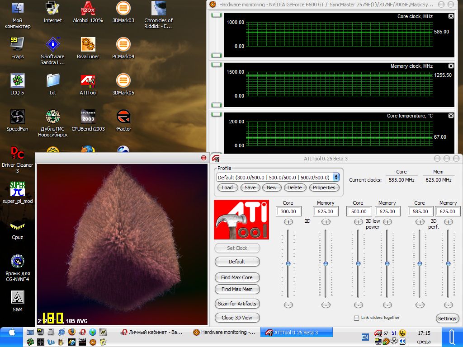Close the 3D view window
The width and height of the screenshot is (463, 347).
coord(203,158)
